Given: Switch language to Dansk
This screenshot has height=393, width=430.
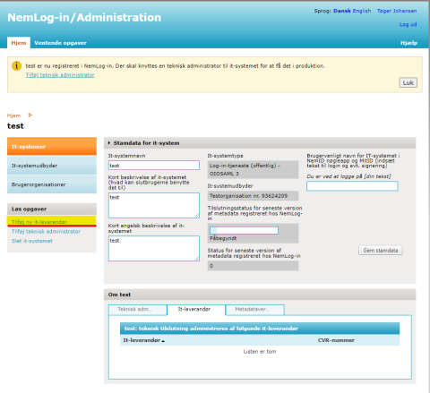Looking at the screenshot, I should point(342,11).
